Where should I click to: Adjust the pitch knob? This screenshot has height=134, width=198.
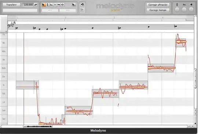coord(177,10)
